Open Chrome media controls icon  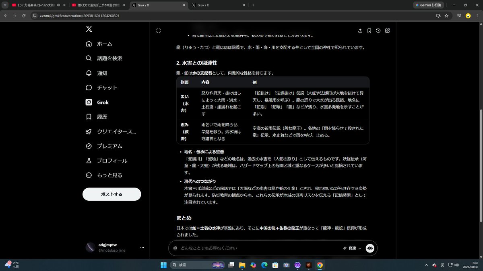point(459,16)
